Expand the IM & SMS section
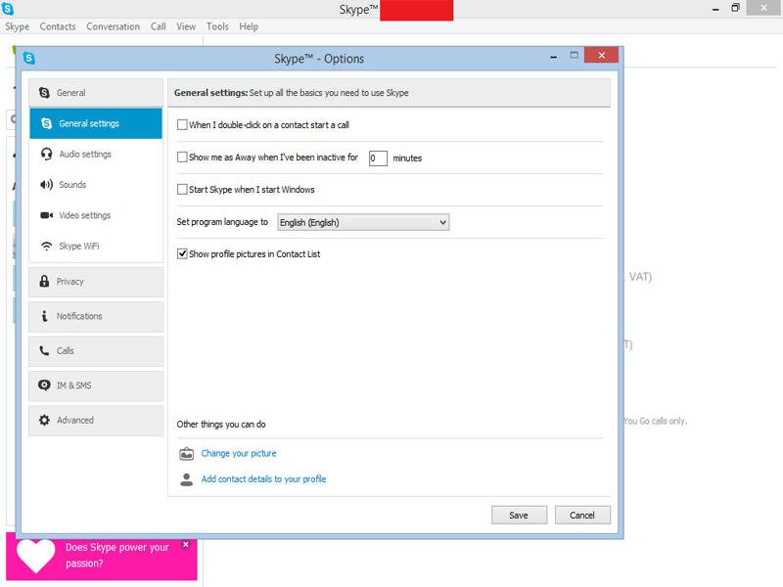The width and height of the screenshot is (783, 587). 96,385
